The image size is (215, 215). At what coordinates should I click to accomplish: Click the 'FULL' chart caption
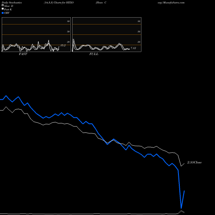tap(94, 54)
